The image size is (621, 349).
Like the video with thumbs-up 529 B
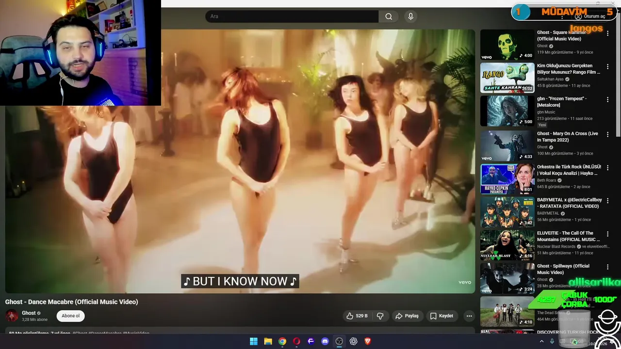point(357,316)
